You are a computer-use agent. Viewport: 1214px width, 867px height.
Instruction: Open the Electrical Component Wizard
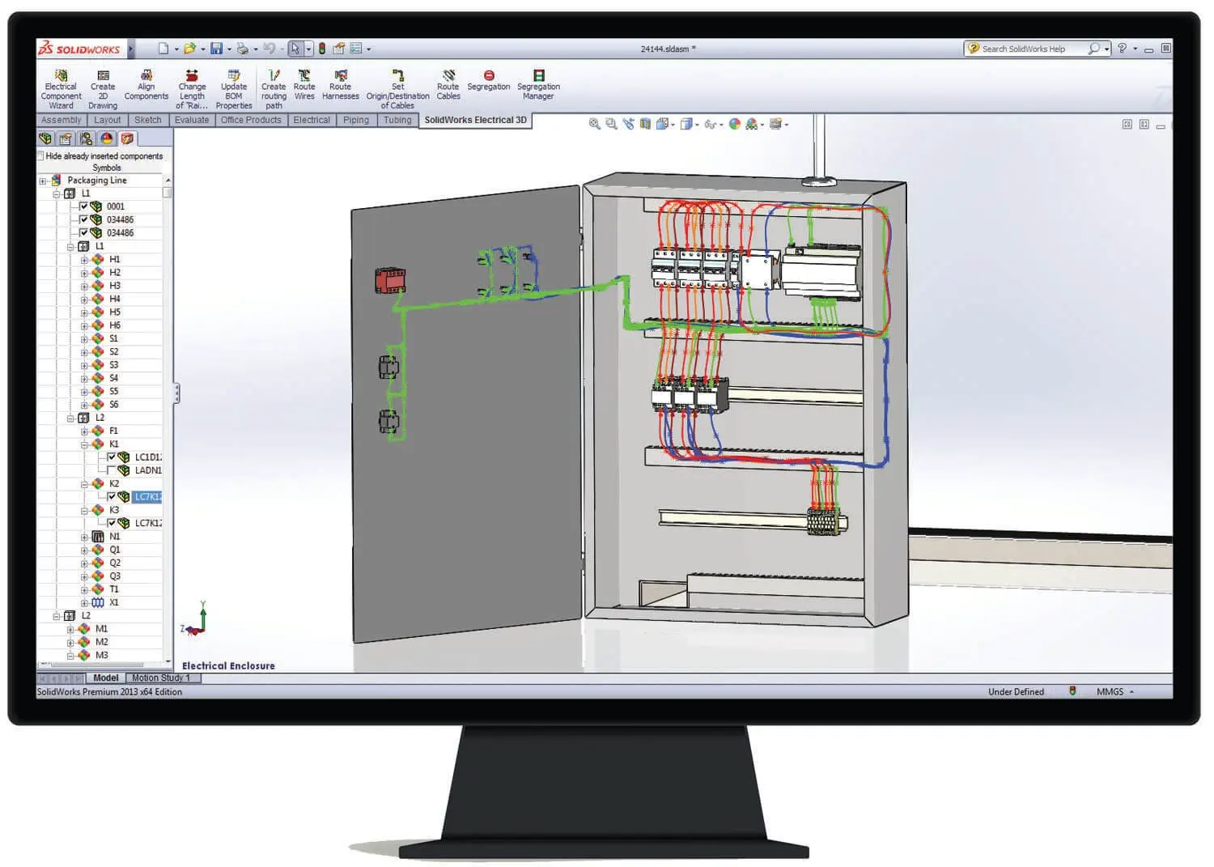(61, 89)
